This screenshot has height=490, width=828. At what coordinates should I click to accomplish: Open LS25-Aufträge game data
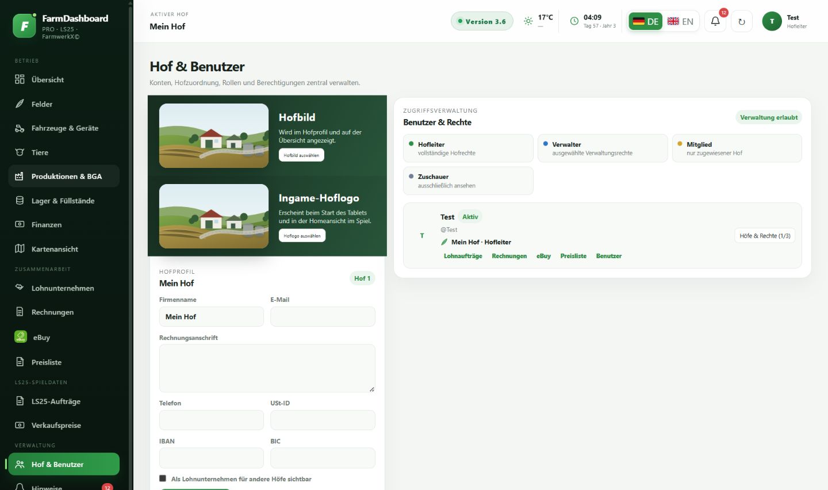click(64, 401)
